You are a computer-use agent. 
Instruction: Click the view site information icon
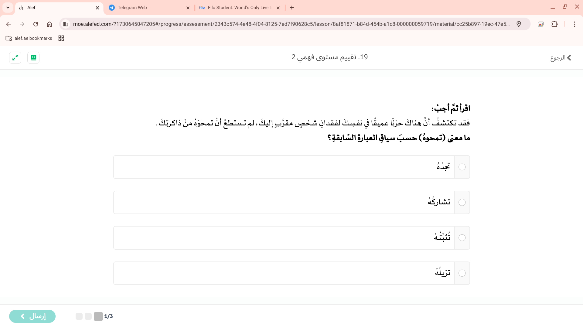[66, 24]
